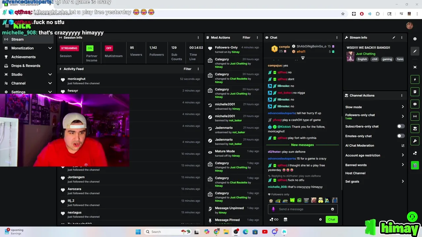
Task: Open Stream info three-dot menu
Action: (402, 38)
